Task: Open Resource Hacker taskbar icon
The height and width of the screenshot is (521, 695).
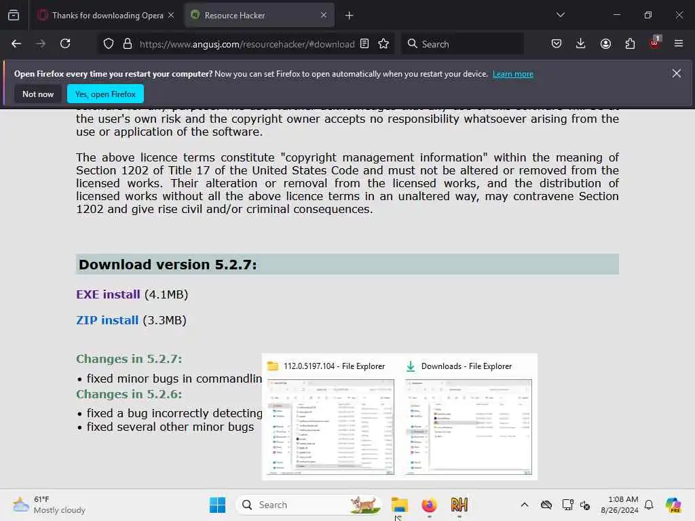Action: [459, 505]
